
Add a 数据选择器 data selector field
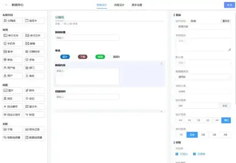(x=34, y=138)
